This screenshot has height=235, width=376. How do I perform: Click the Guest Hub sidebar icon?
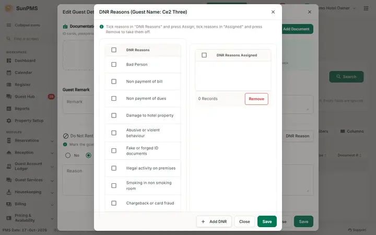tap(9, 97)
